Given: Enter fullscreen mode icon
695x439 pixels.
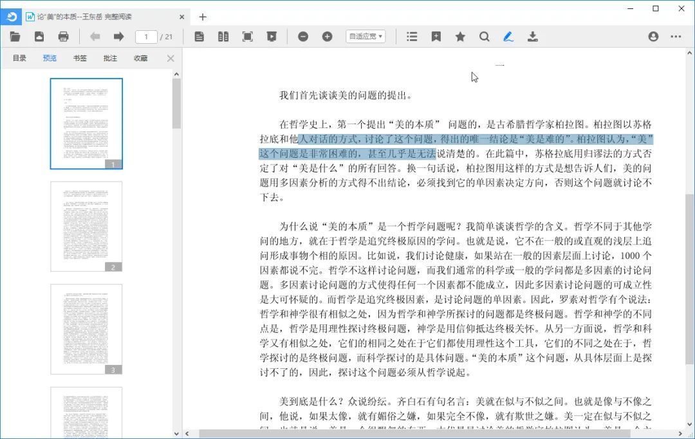Looking at the screenshot, I should [x=247, y=37].
